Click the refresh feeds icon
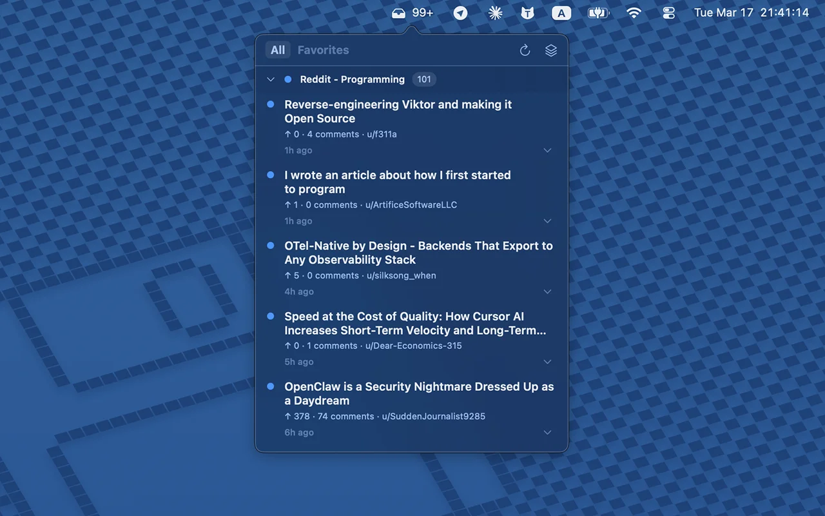The width and height of the screenshot is (825, 516). tap(525, 50)
